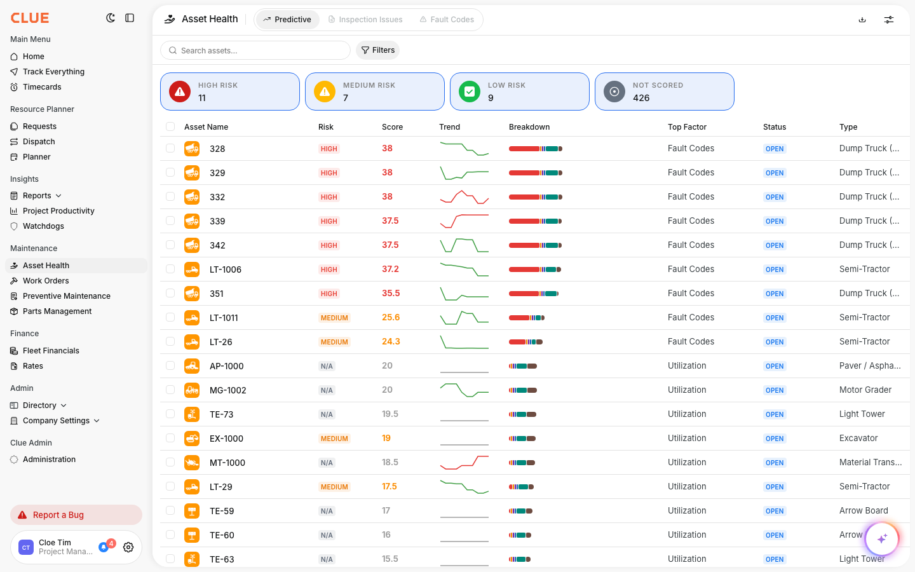Click the Low Risk green check icon

470,92
